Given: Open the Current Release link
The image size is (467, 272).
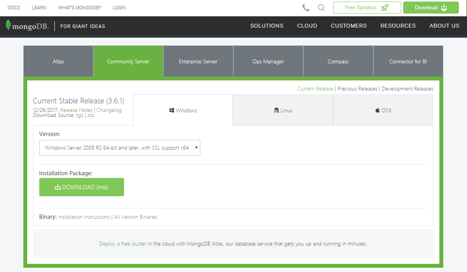Looking at the screenshot, I should tap(315, 89).
